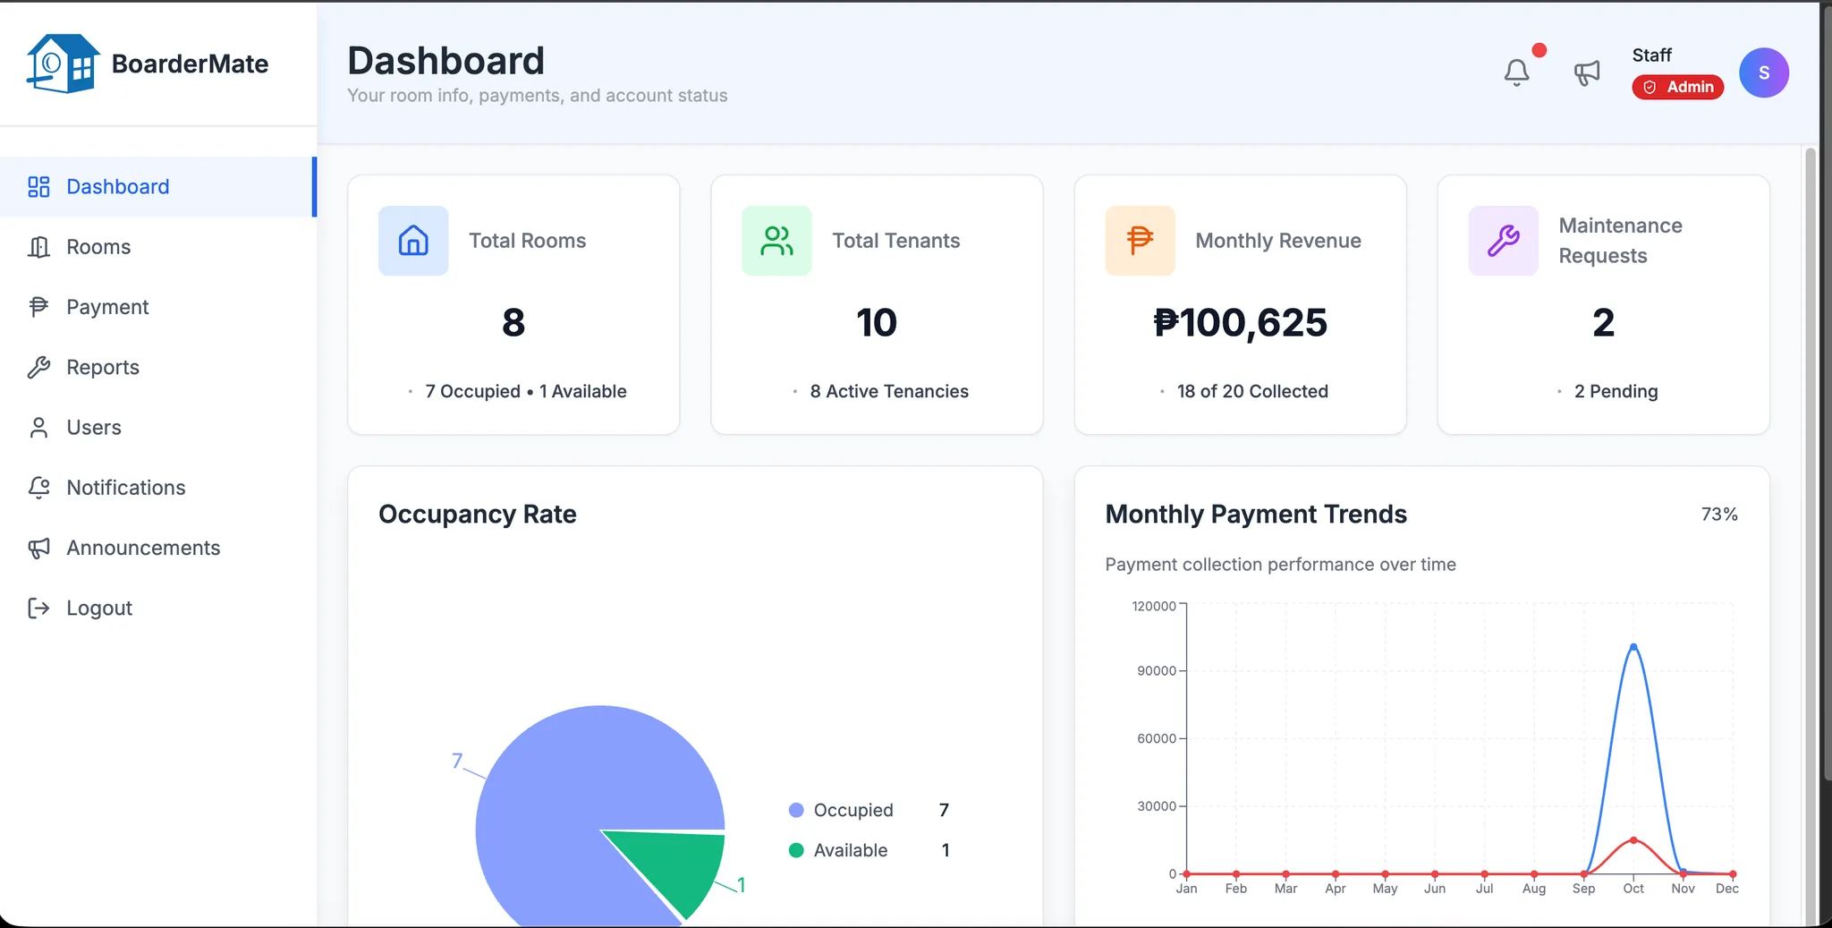Click the red October data point on chart

point(1633,839)
